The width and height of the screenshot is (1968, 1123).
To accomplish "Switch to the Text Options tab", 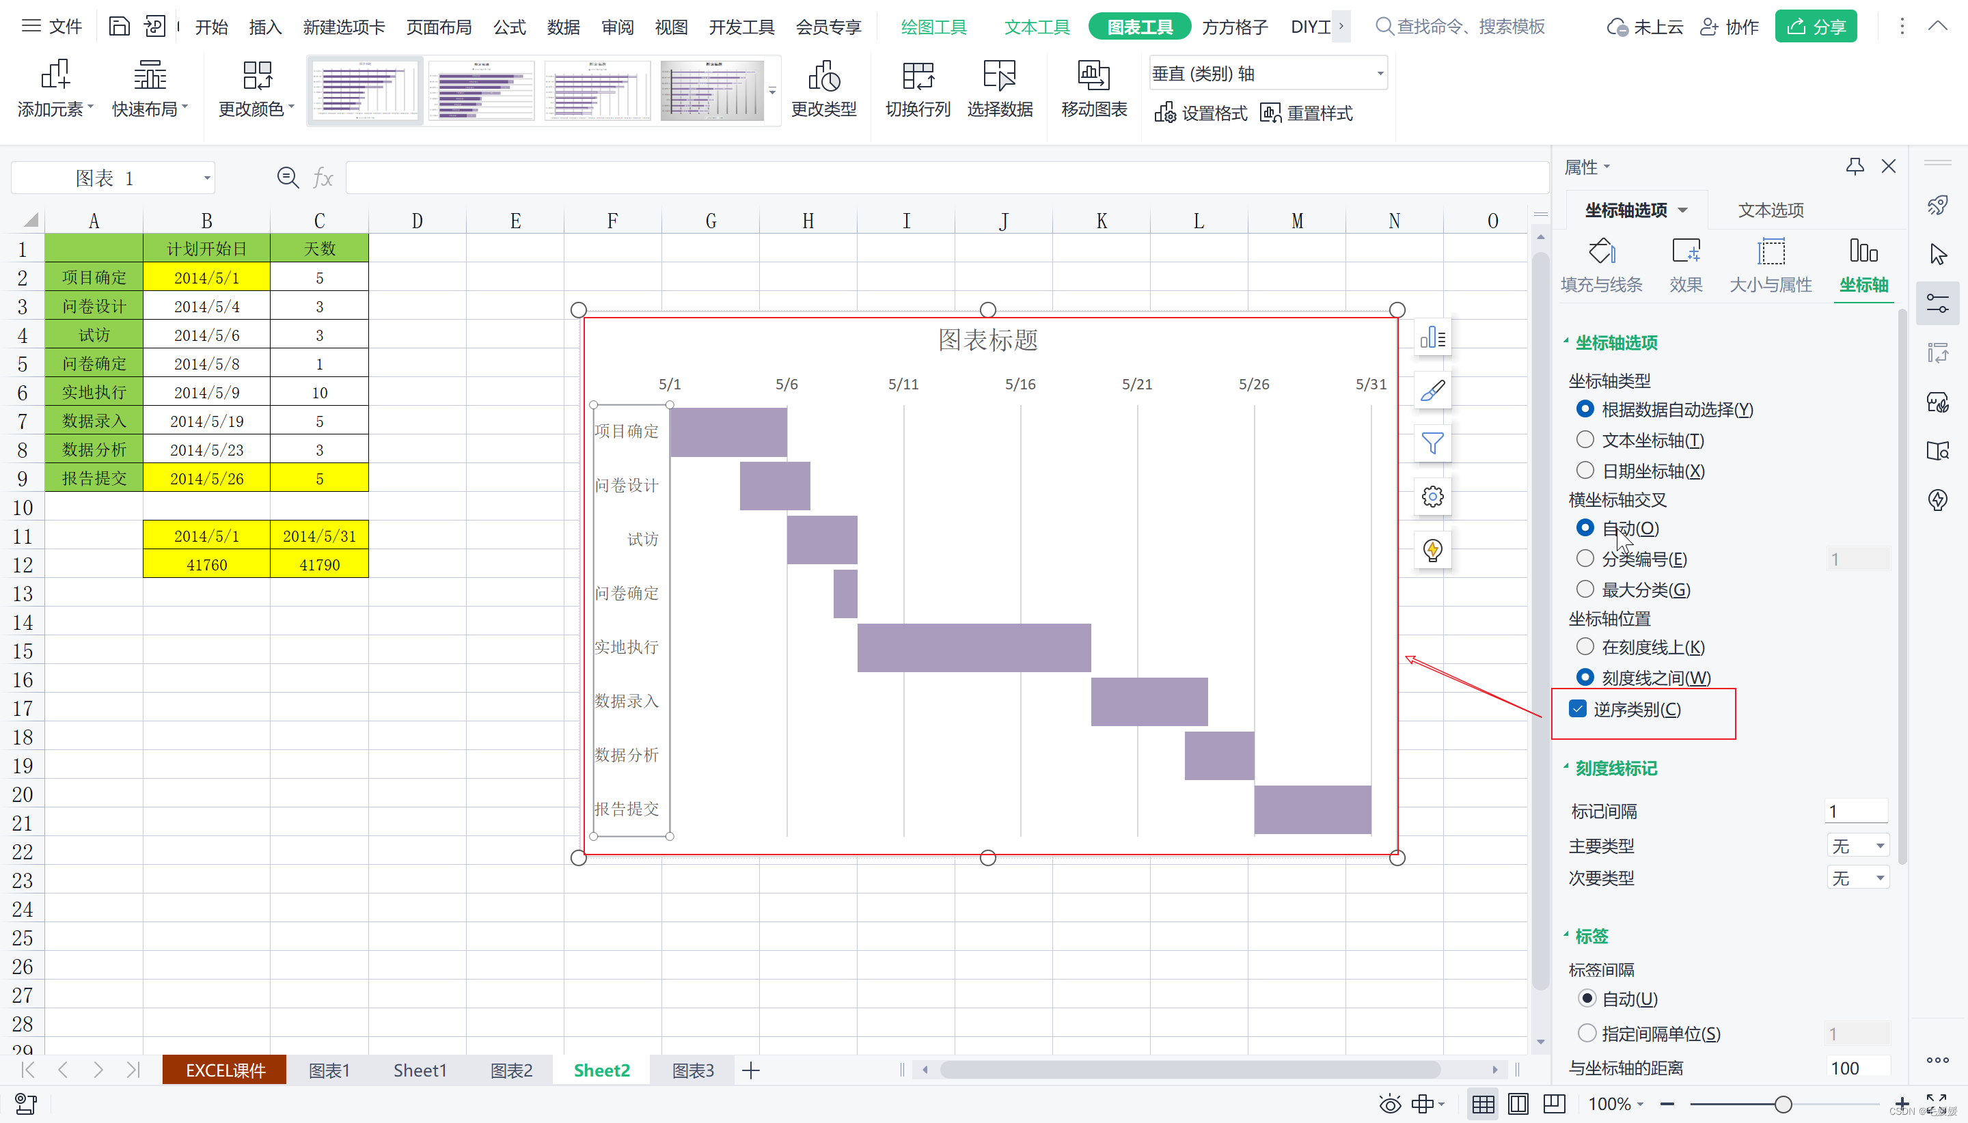I will pos(1770,210).
